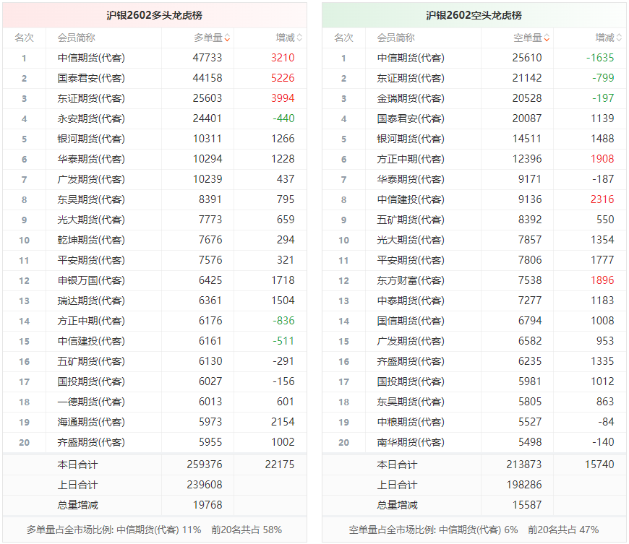The width and height of the screenshot is (629, 544).
Task: Click long position value 47733
Action: click(x=207, y=58)
